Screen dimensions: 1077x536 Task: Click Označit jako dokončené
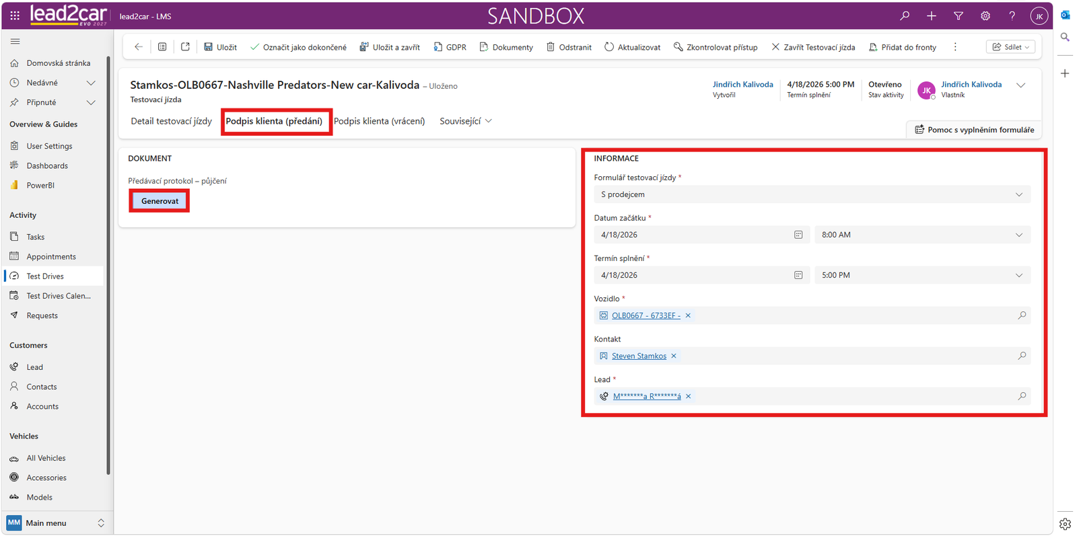point(298,47)
